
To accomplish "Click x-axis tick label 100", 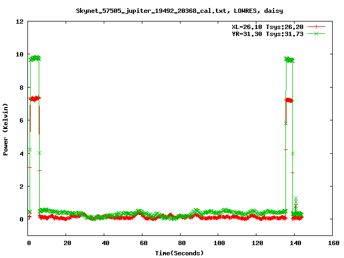I will [x=219, y=243].
